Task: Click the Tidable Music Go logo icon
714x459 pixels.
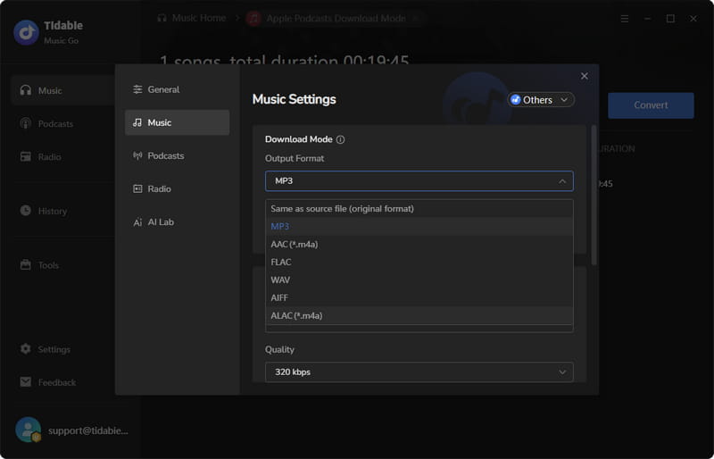Action: tap(26, 32)
